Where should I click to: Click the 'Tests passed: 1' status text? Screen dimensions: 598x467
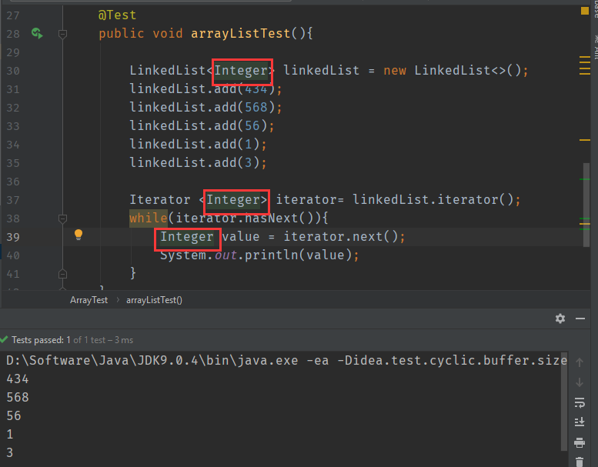tap(41, 340)
